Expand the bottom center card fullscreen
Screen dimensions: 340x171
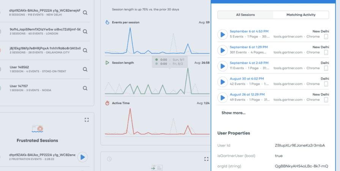click(x=206, y=159)
